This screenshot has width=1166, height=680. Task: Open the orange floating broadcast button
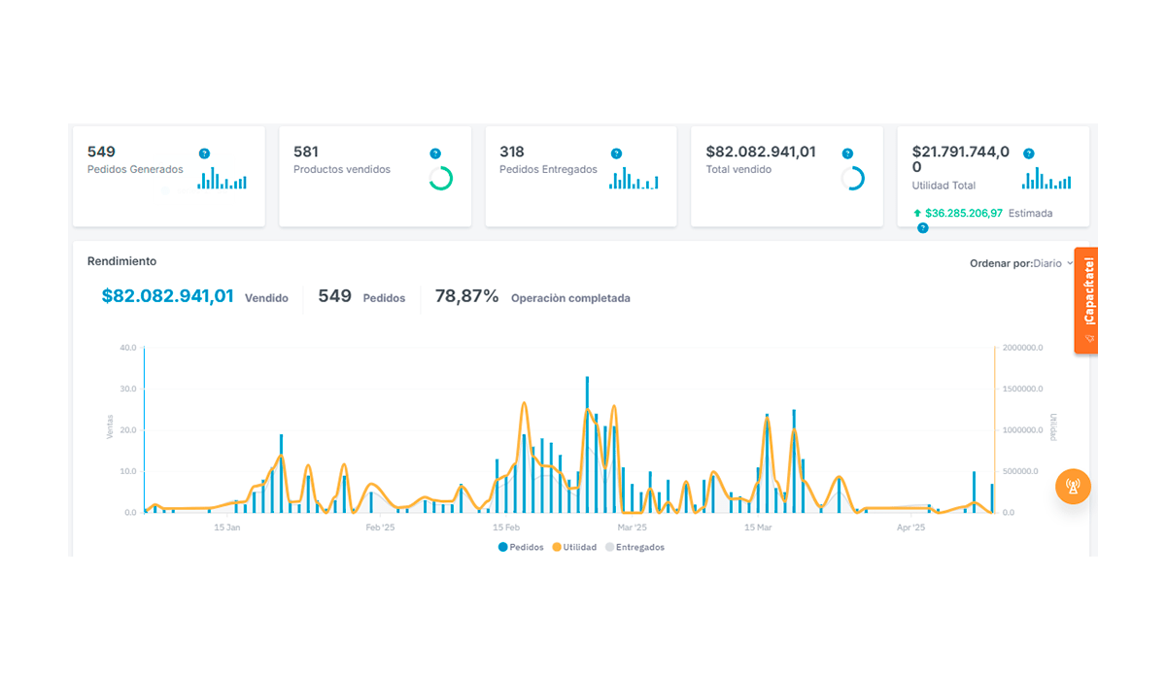[1073, 486]
